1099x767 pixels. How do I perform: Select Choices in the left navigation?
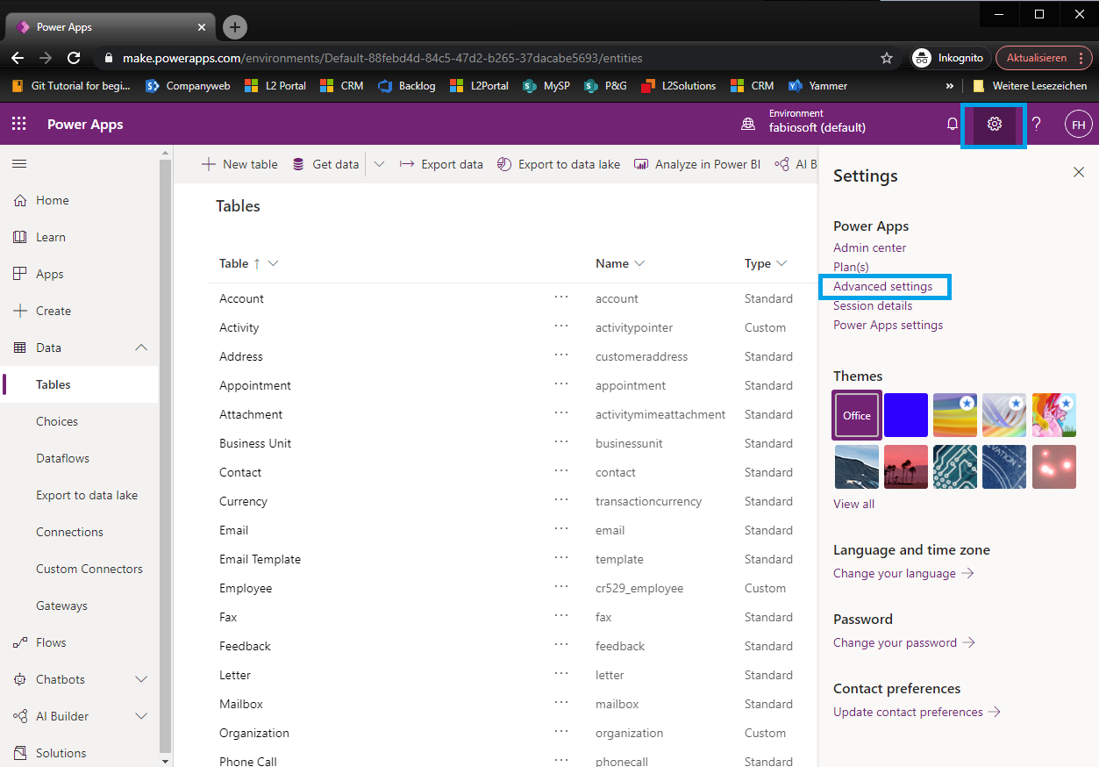(57, 421)
